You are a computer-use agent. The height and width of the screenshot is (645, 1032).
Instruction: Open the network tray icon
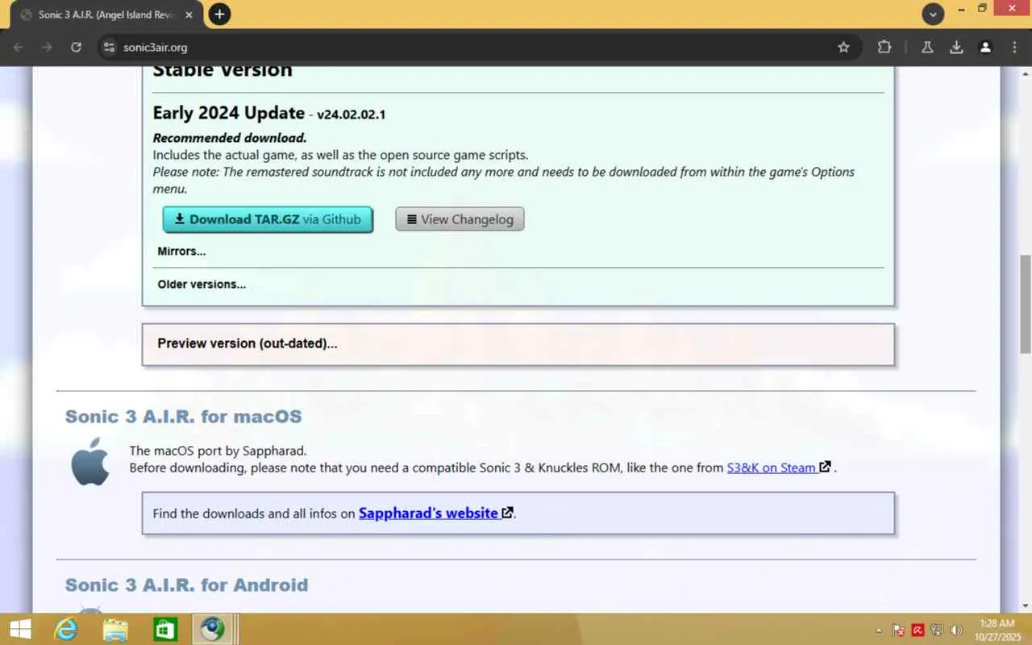(937, 630)
